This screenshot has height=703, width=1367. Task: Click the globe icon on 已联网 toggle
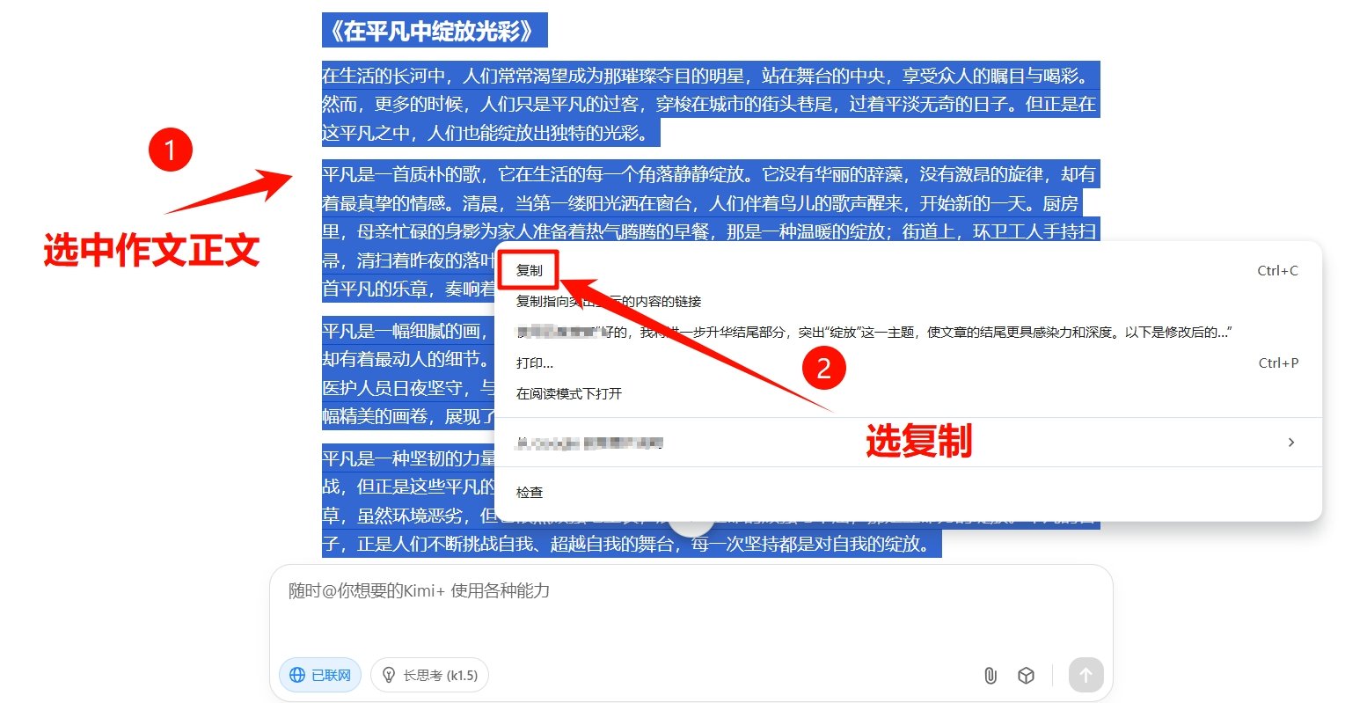296,675
